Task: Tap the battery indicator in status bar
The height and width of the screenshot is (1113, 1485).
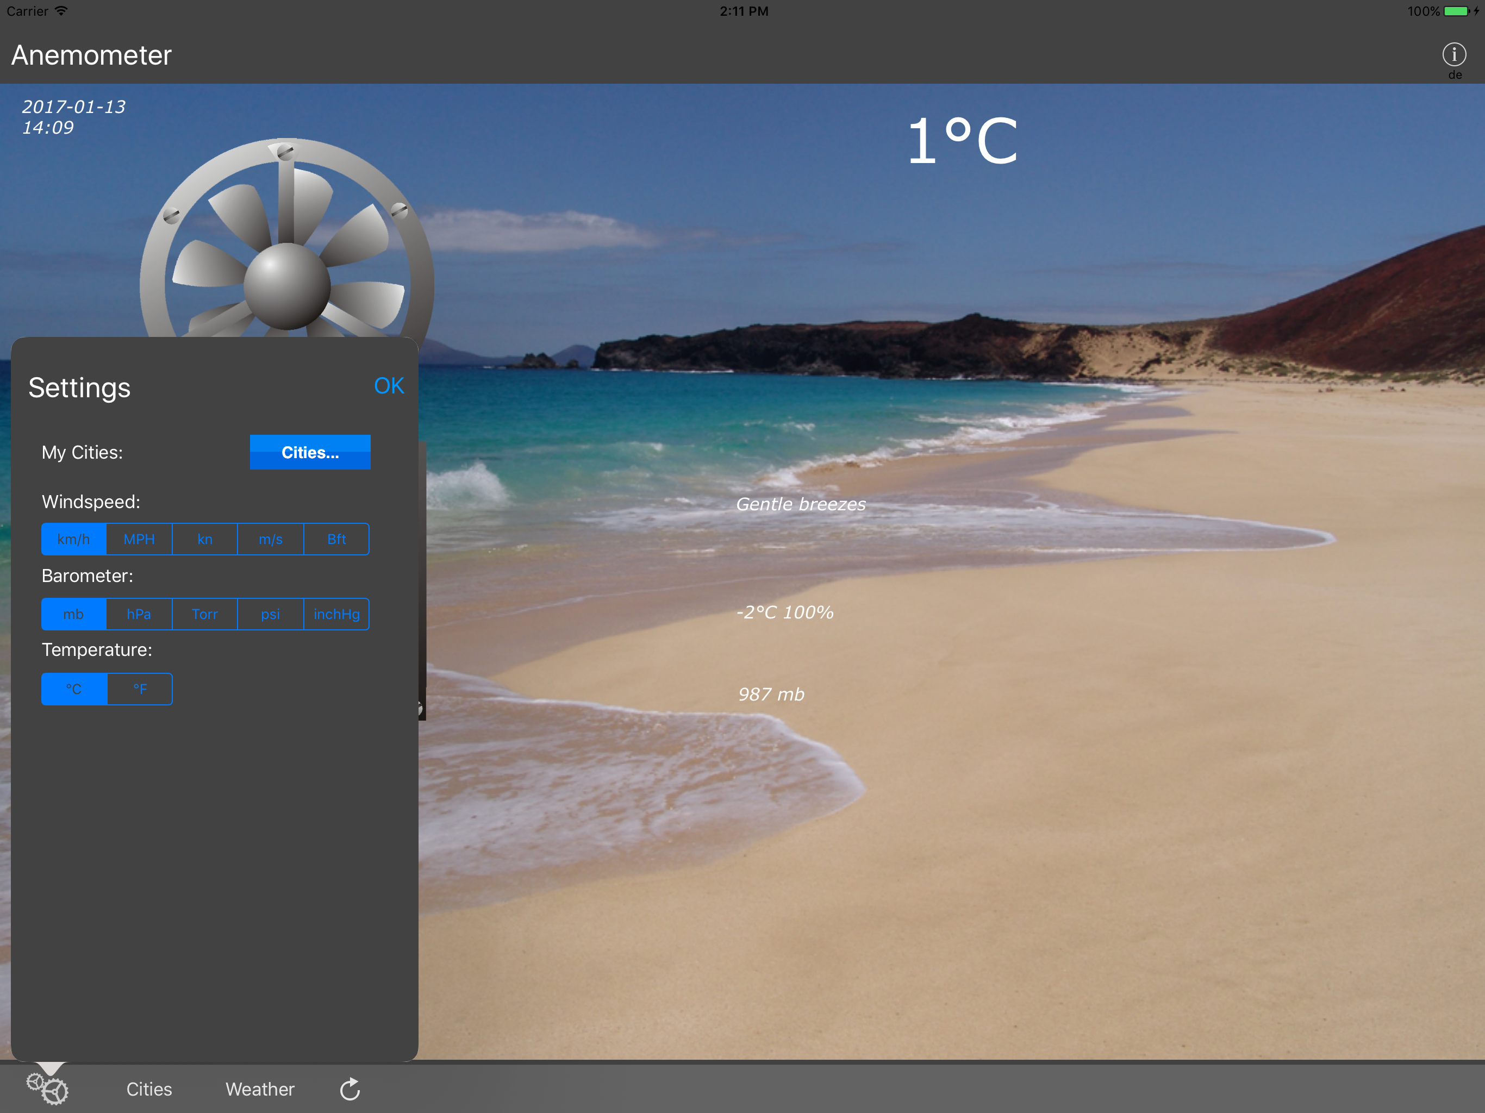Action: [1456, 11]
